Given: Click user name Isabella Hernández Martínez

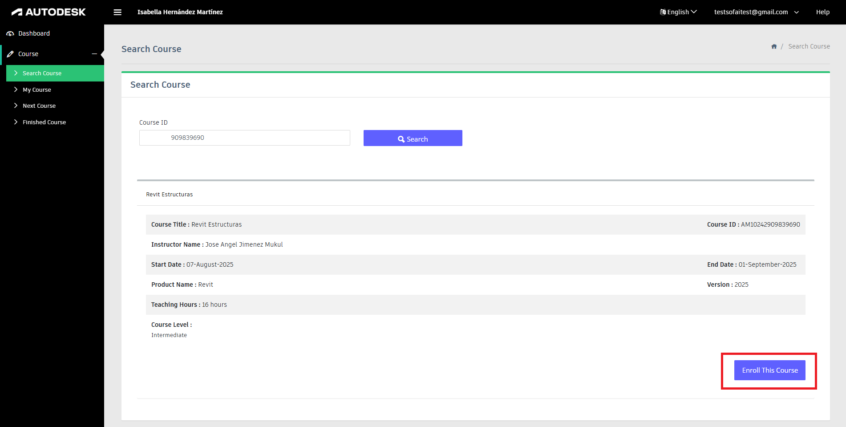Looking at the screenshot, I should coord(180,12).
